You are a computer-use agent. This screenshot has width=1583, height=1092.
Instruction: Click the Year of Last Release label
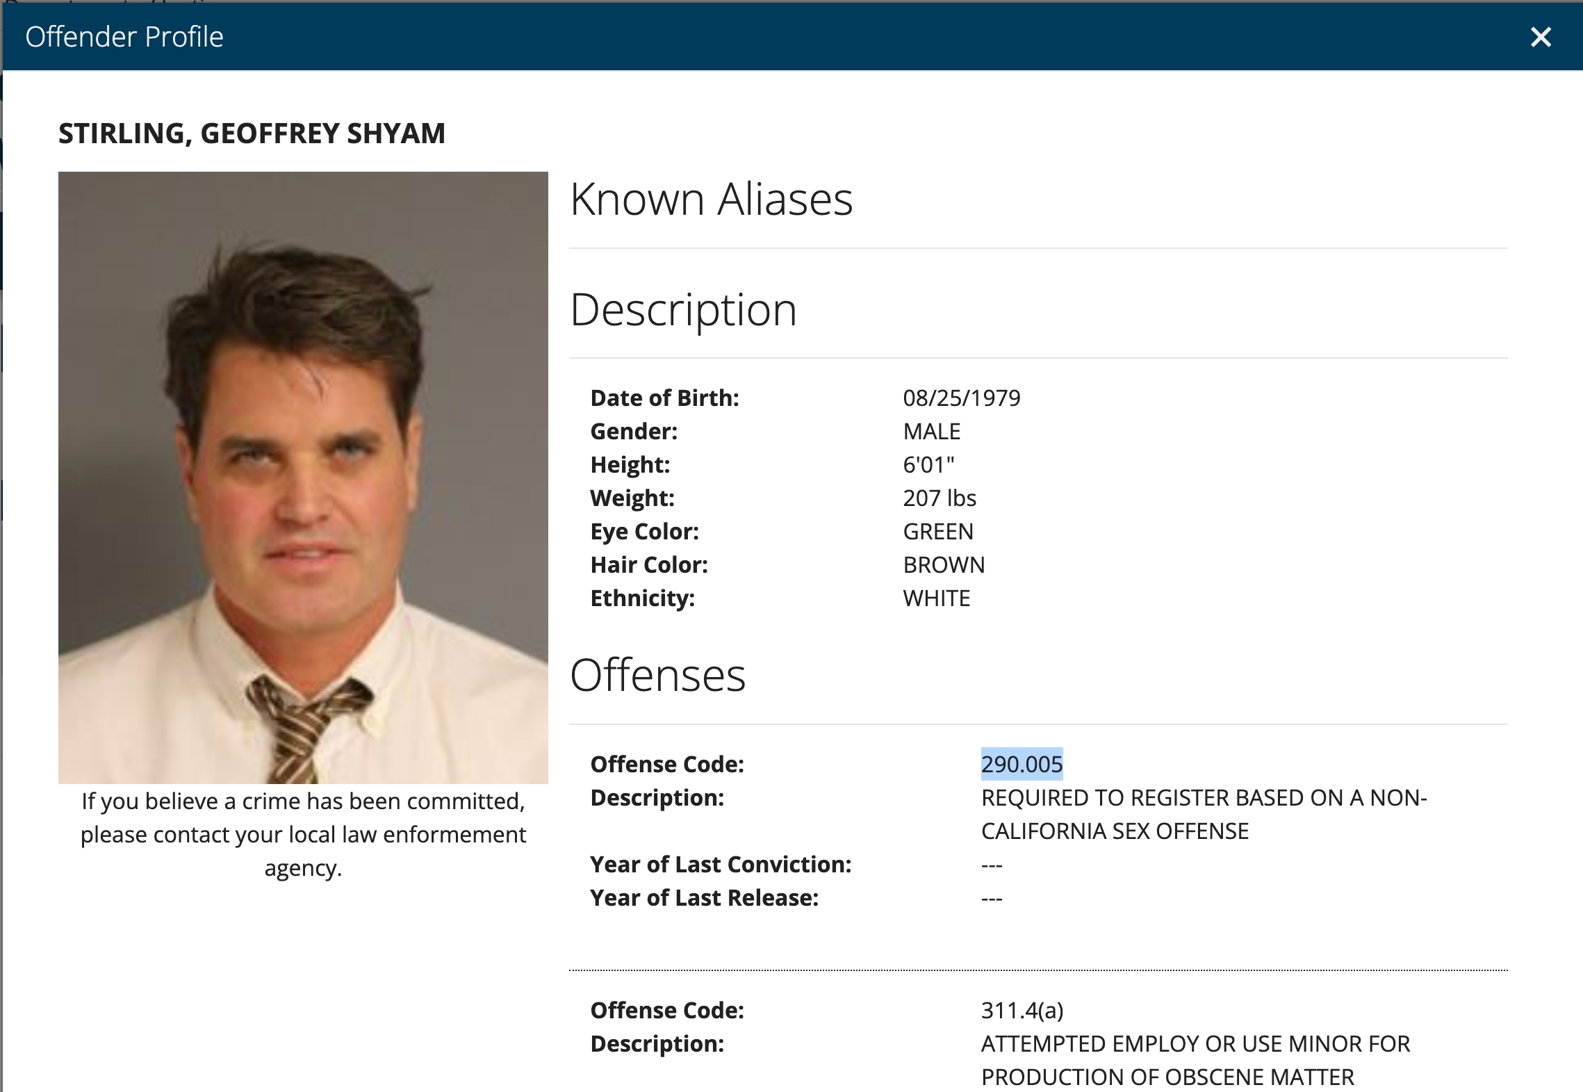click(704, 898)
